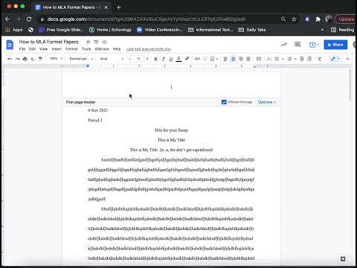Apply left alignment
Screen dimensions: 357x268
225,59
